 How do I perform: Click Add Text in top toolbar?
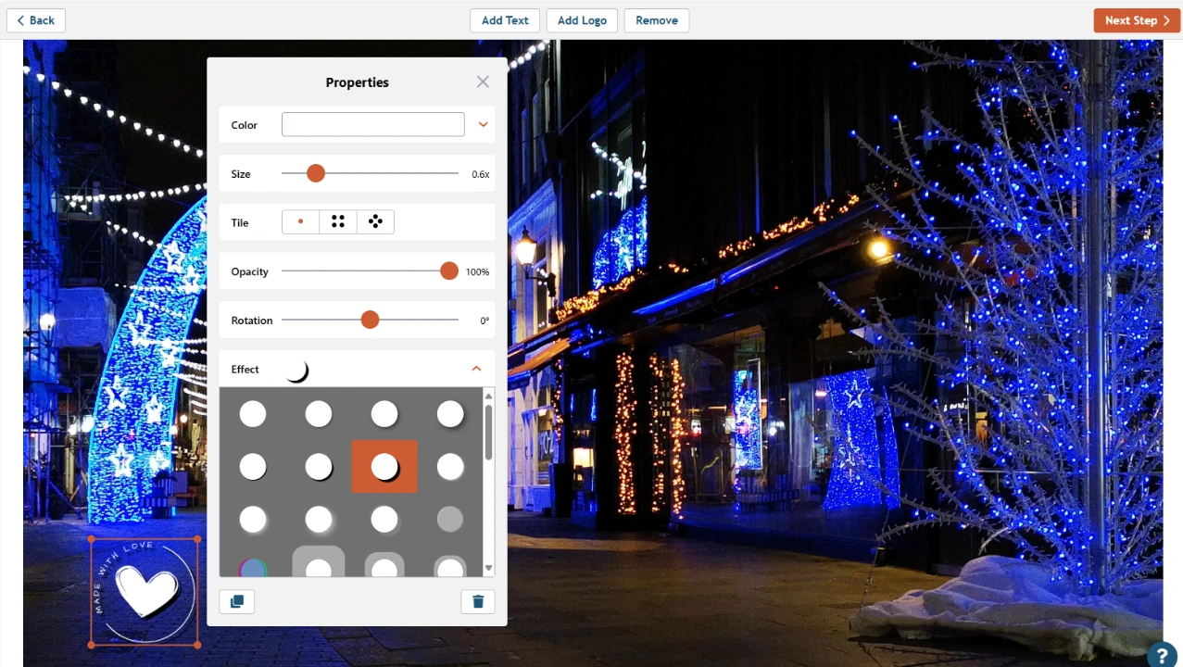tap(505, 20)
